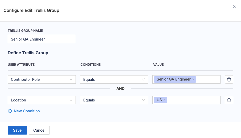The image size is (241, 138).
Task: Remove the US value tag
Action: [x=164, y=100]
